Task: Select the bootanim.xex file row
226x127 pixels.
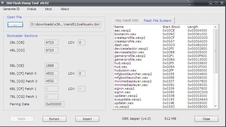Action: (x=163, y=34)
